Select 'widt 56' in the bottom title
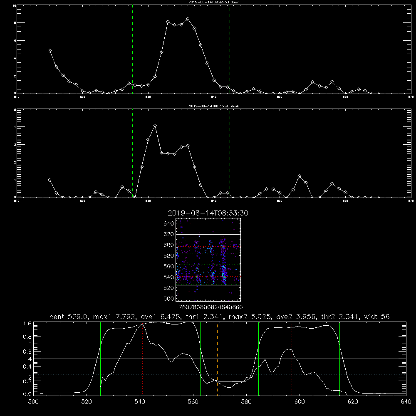The image size is (416, 416). (377, 317)
